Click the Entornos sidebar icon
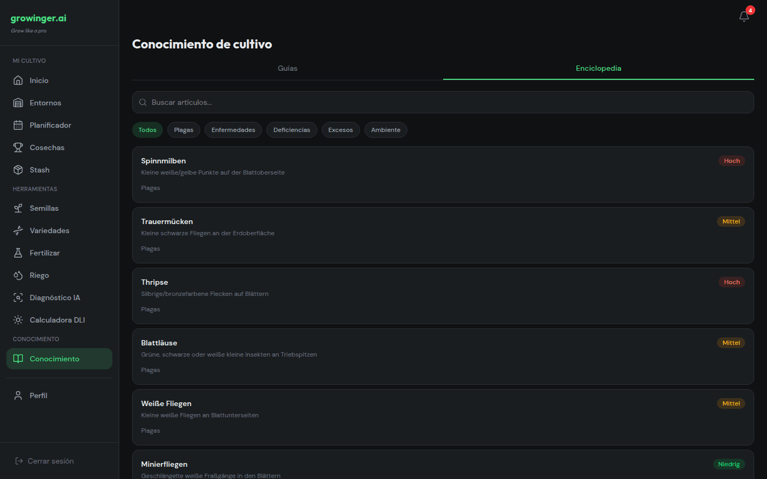The image size is (767, 479). coord(18,103)
